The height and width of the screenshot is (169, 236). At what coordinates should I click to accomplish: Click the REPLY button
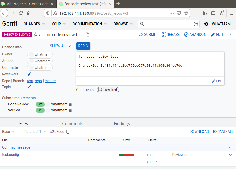pyautogui.click(x=83, y=46)
